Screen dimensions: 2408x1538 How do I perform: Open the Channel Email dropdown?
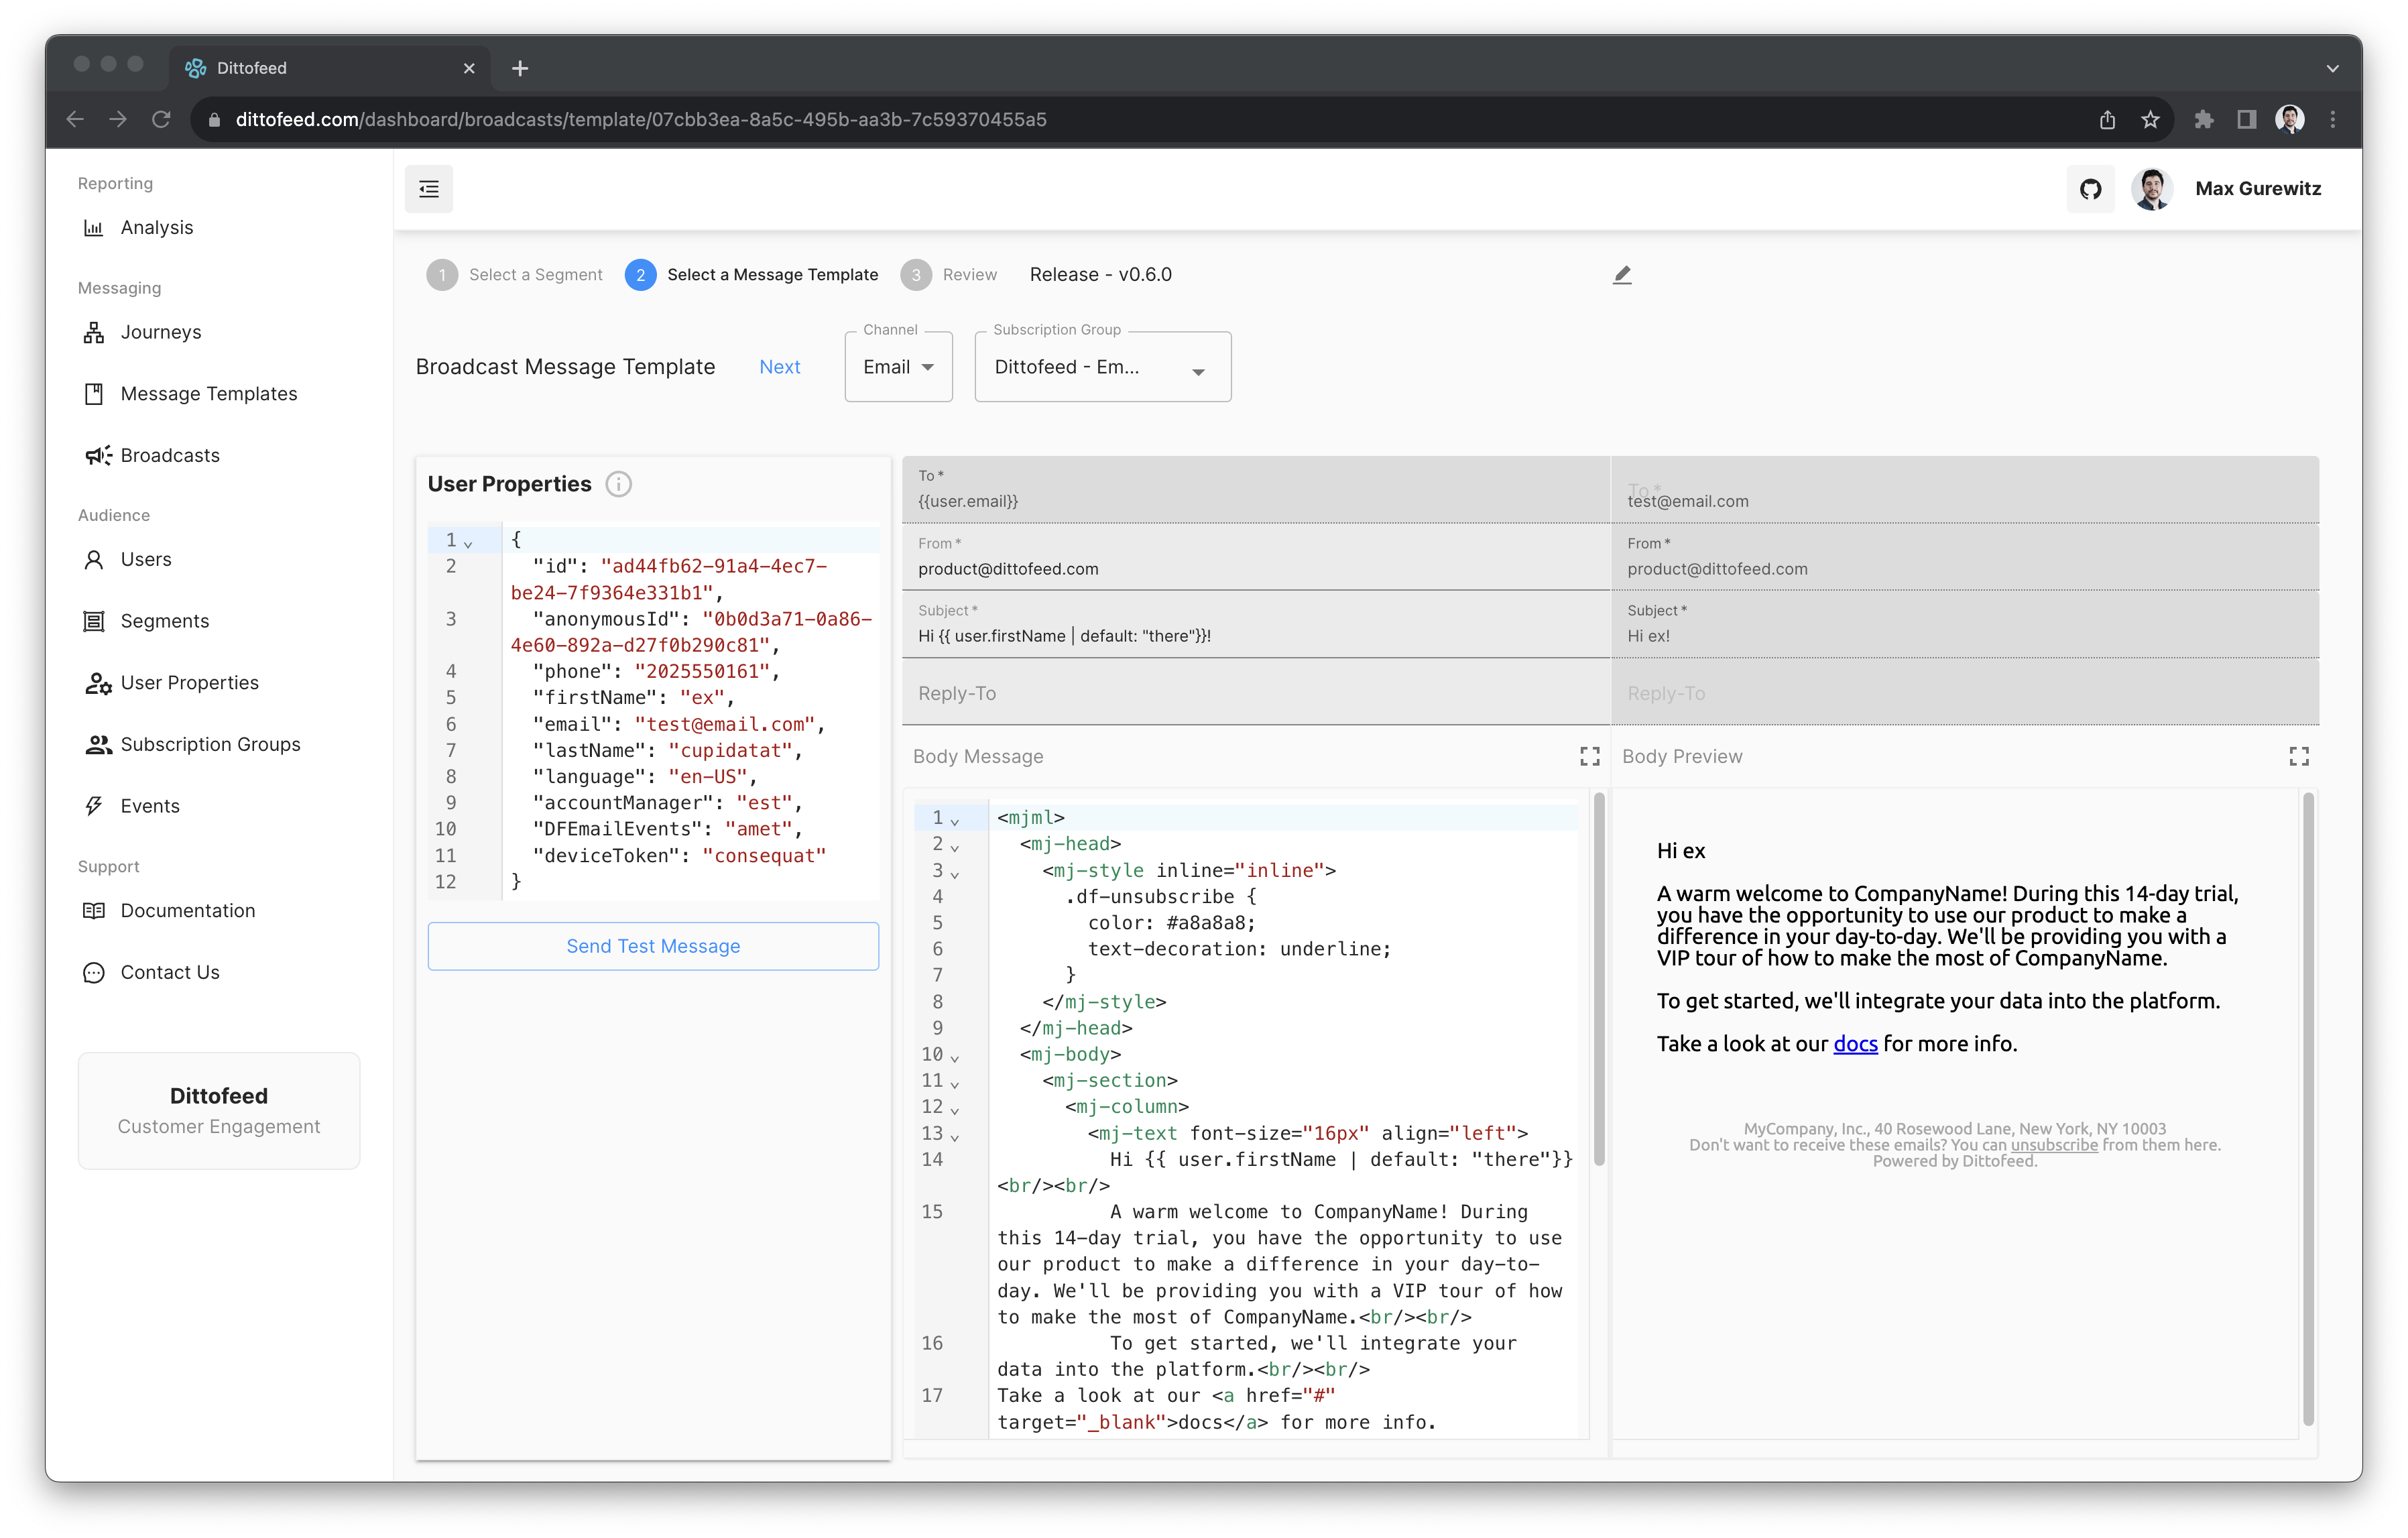[898, 367]
